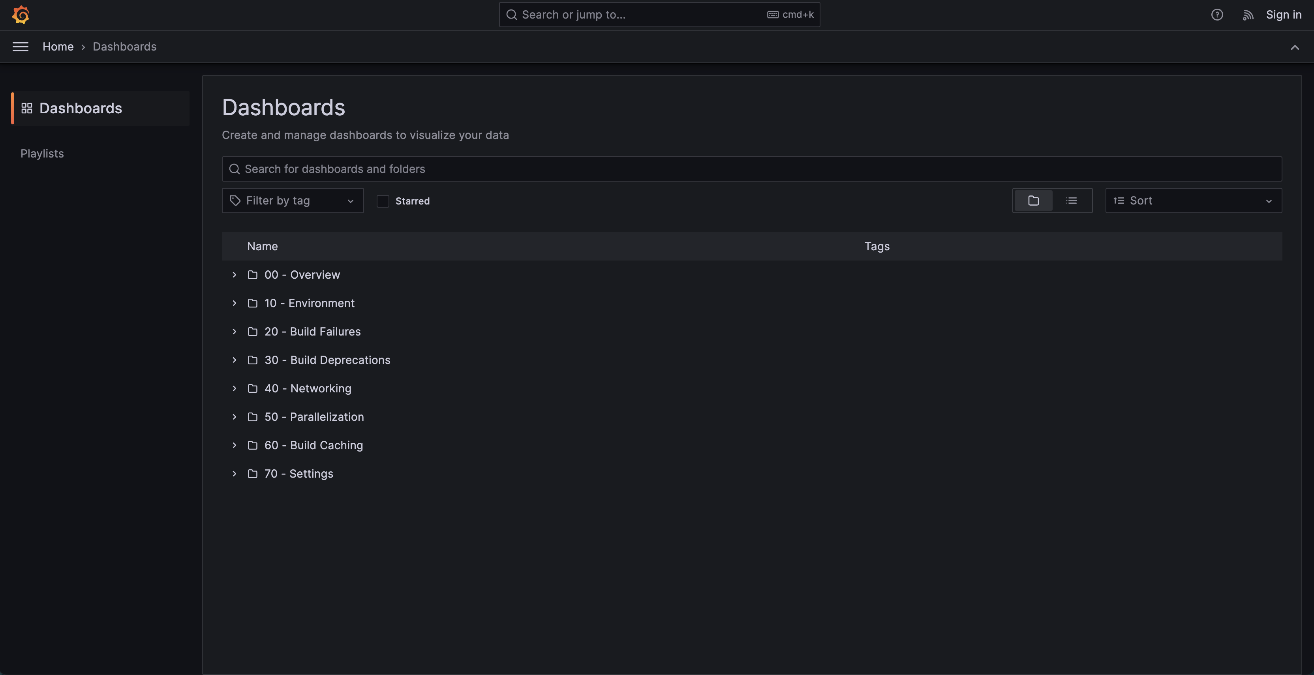The height and width of the screenshot is (675, 1314).
Task: Enable the Starred filter checkbox
Action: pos(382,201)
